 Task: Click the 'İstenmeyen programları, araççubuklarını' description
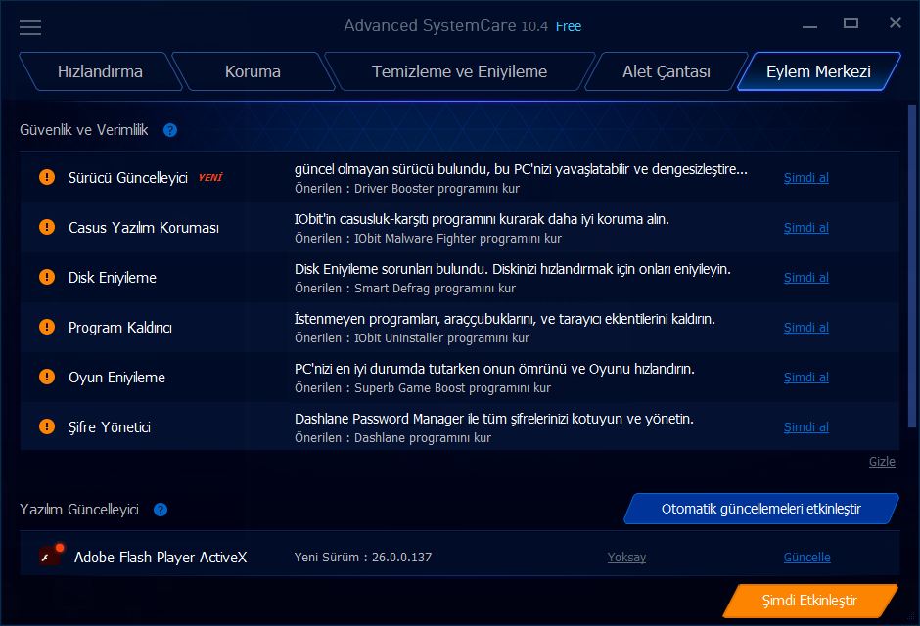click(505, 319)
